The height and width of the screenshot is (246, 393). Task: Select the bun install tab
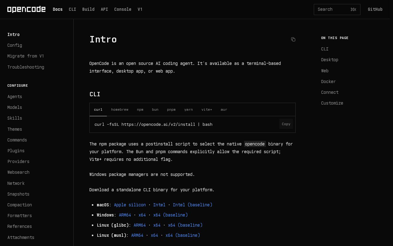tap(155, 109)
